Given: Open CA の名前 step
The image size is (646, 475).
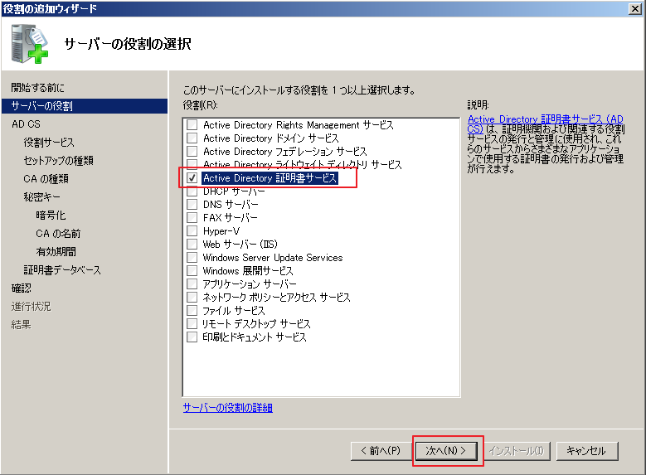Looking at the screenshot, I should [x=58, y=234].
